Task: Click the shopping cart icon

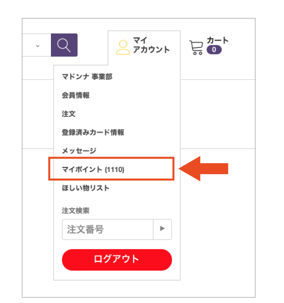Action: click(x=196, y=47)
